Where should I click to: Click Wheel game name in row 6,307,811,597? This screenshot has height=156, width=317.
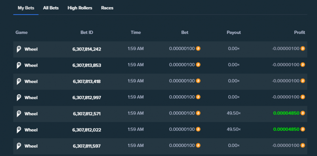(x=31, y=146)
